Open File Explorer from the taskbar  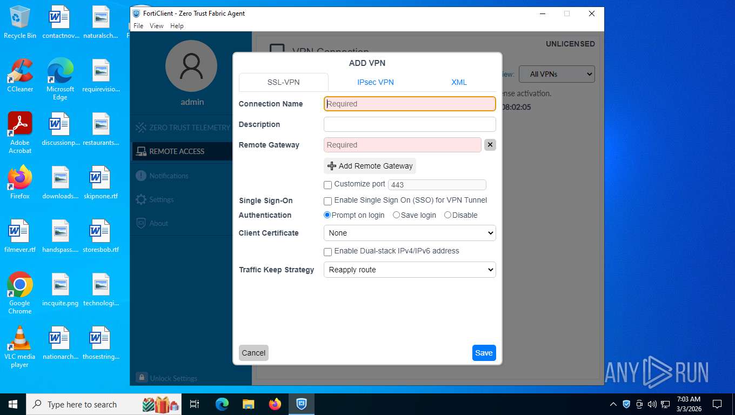coord(248,404)
